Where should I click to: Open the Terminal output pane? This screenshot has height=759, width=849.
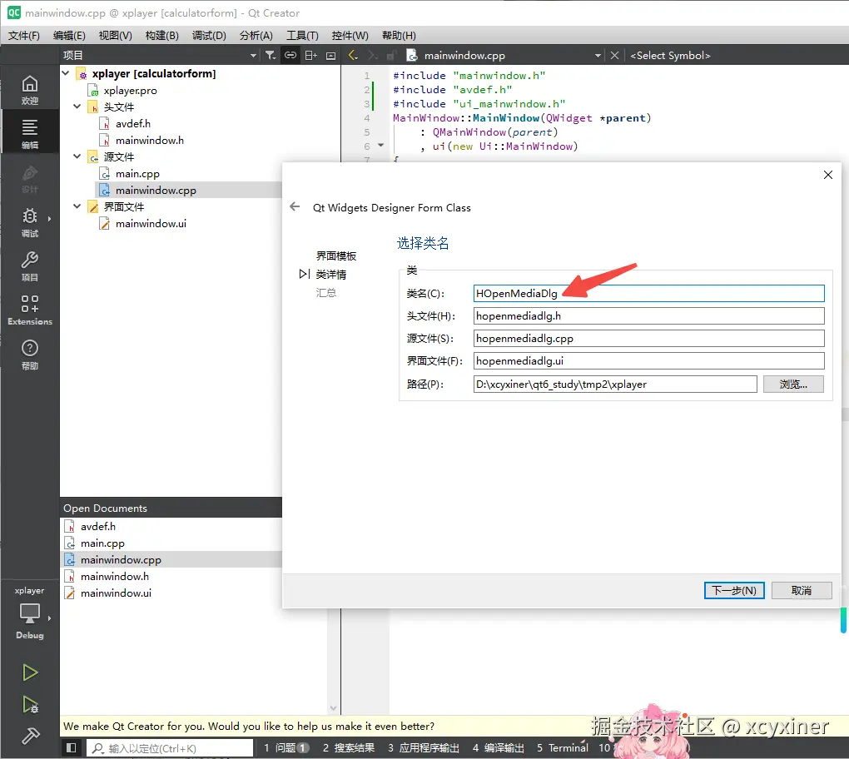coord(562,747)
